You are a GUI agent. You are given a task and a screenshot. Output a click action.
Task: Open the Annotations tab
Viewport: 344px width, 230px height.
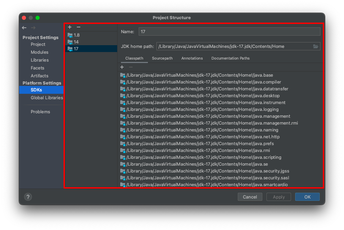coord(192,58)
